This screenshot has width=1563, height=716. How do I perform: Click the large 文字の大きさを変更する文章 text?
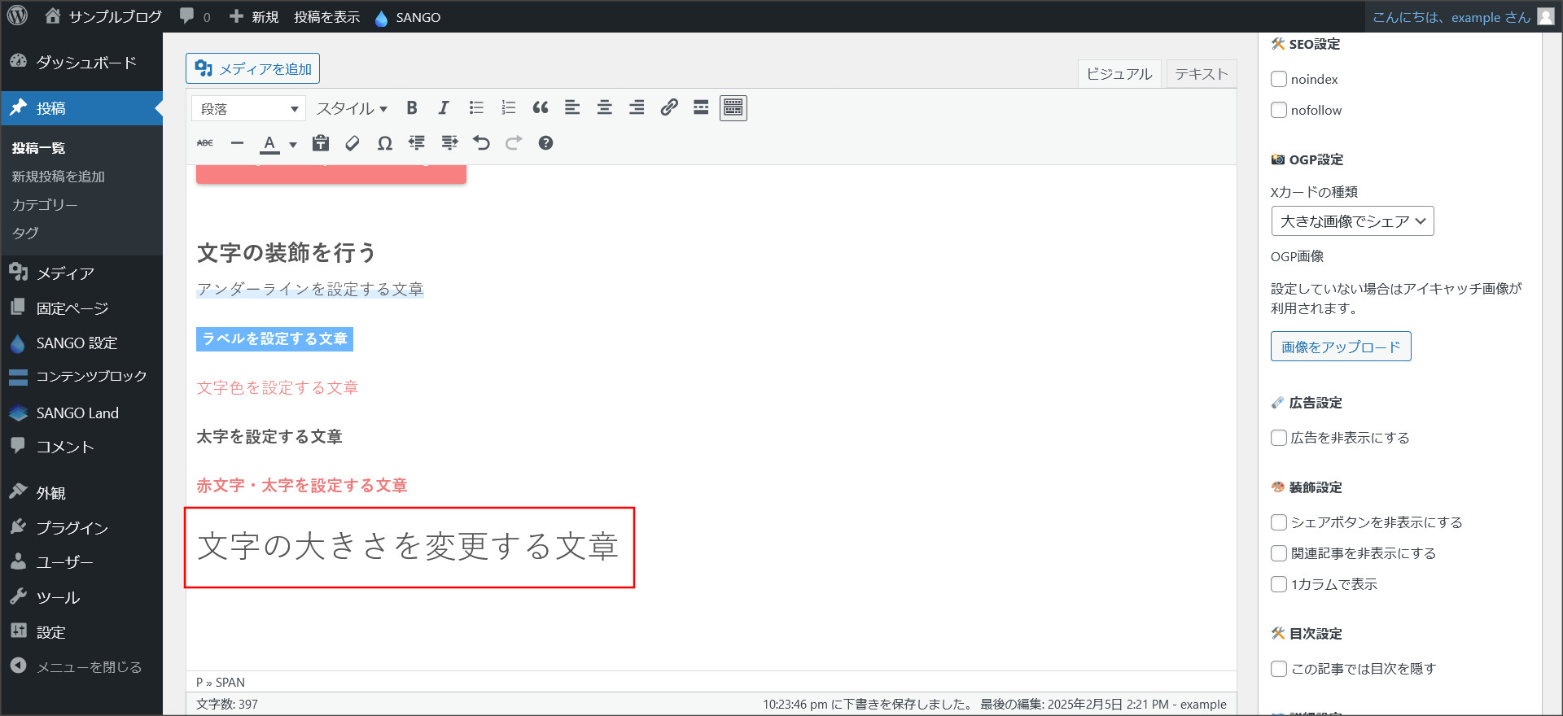408,547
